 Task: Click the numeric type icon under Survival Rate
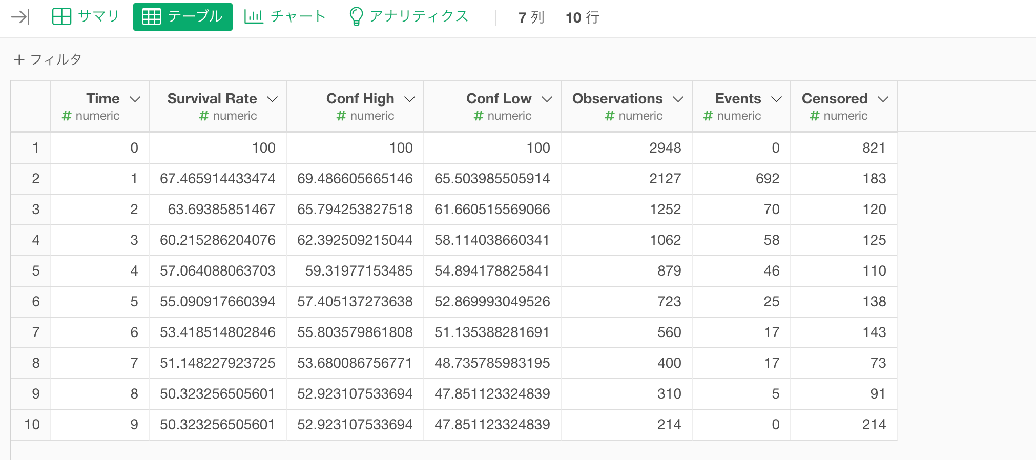204,116
